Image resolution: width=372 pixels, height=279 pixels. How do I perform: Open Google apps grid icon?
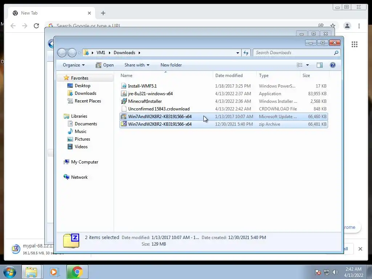(355, 44)
